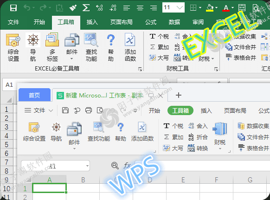Click 添加函数 in Excel ribbon

pos(130,47)
